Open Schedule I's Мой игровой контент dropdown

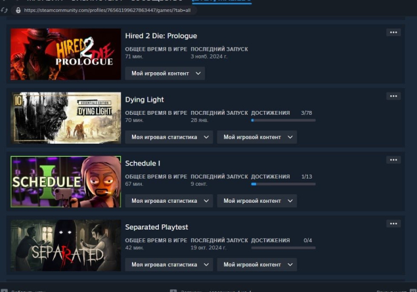(x=257, y=201)
